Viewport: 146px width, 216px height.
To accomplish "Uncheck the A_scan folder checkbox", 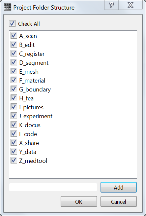I will [14, 36].
